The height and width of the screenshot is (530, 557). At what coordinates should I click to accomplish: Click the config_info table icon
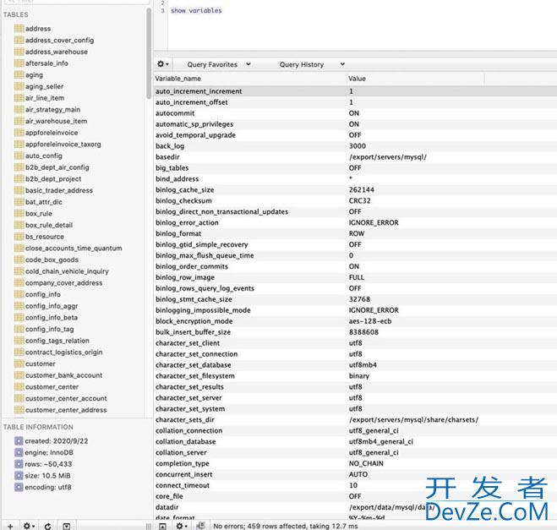pos(19,294)
